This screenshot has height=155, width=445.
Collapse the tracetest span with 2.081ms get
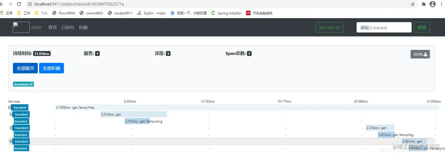point(11,141)
